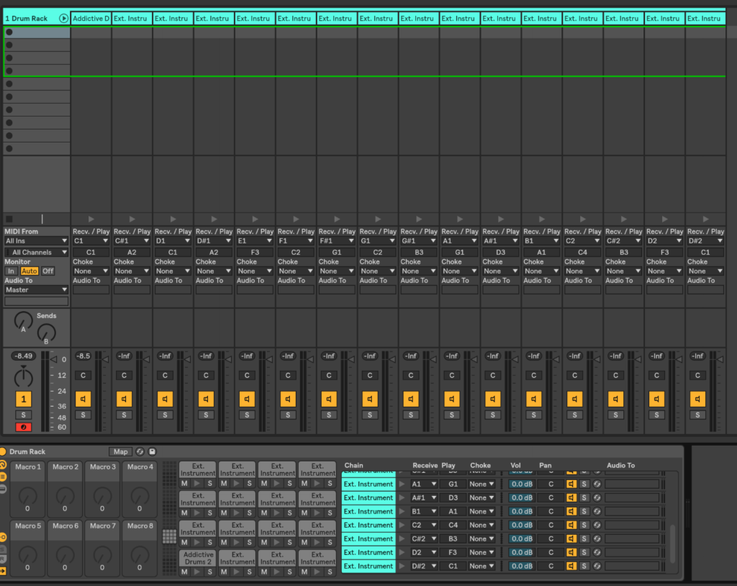The image size is (737, 586).
Task: Stop clips on Drum Rack track
Action: coord(9,219)
